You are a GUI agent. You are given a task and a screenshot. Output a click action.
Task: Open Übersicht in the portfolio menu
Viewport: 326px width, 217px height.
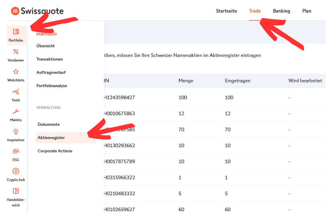(x=46, y=46)
